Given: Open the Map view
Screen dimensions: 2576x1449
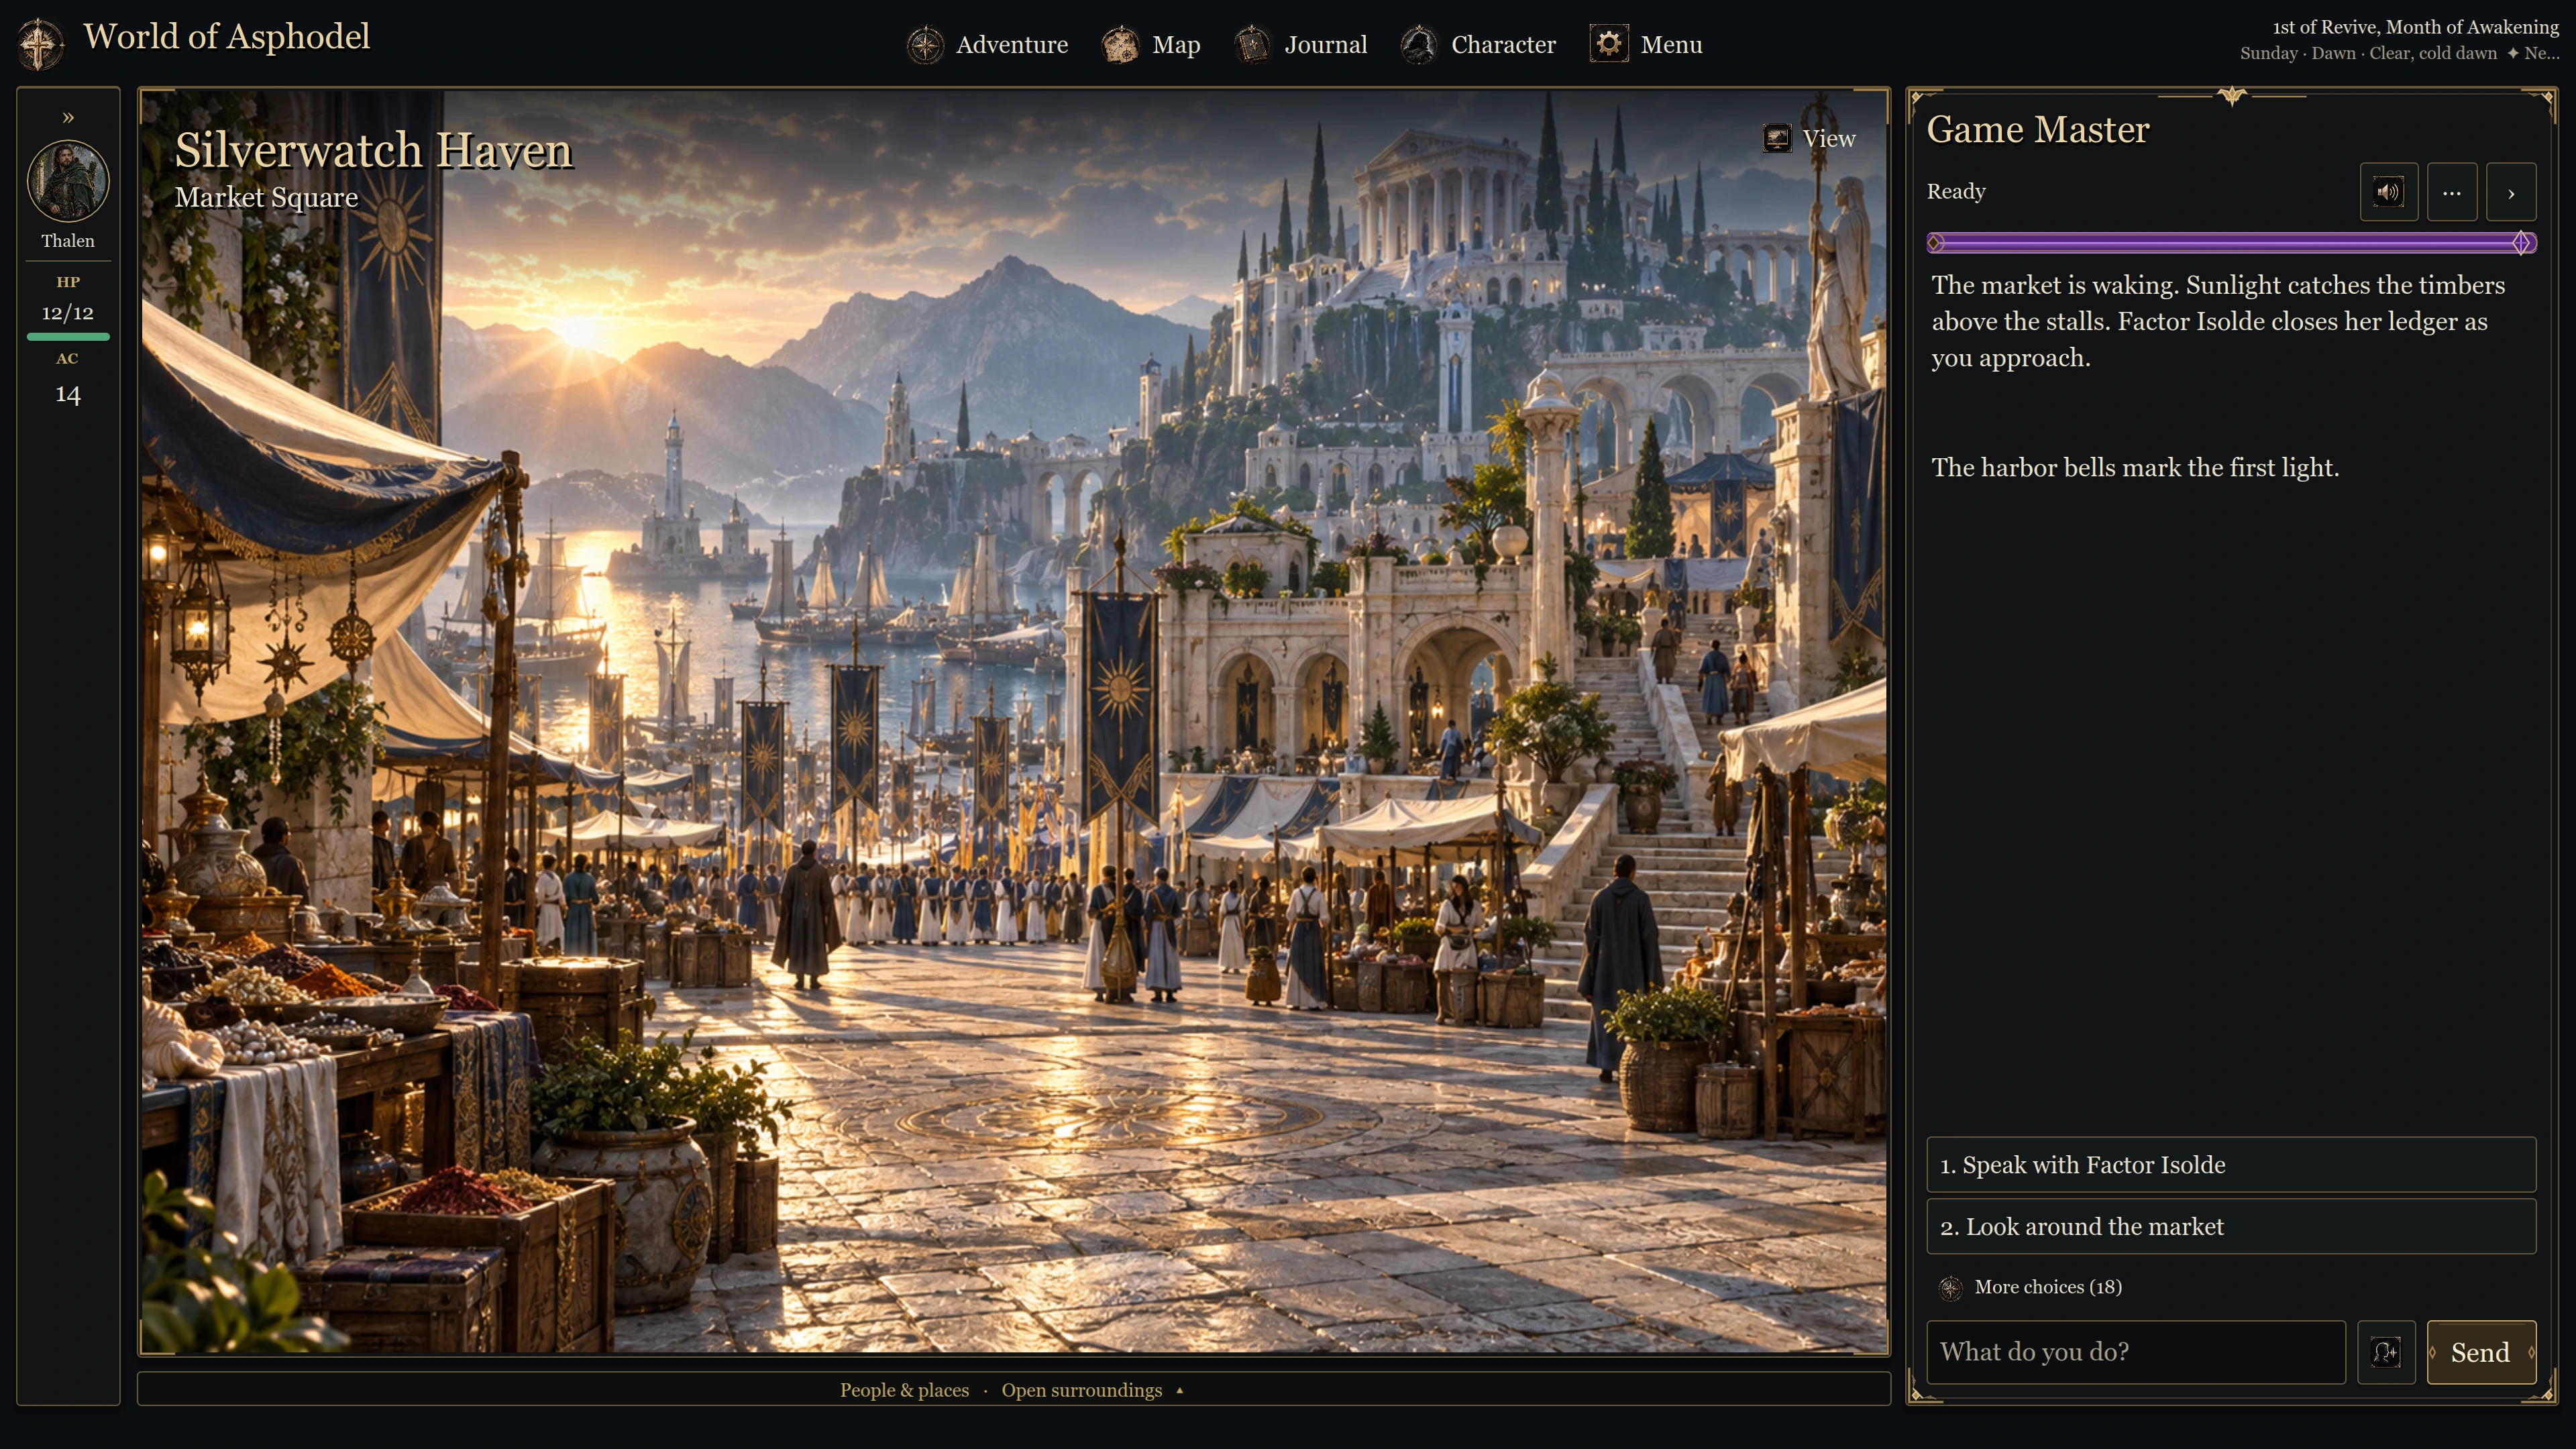Looking at the screenshot, I should pyautogui.click(x=1151, y=45).
